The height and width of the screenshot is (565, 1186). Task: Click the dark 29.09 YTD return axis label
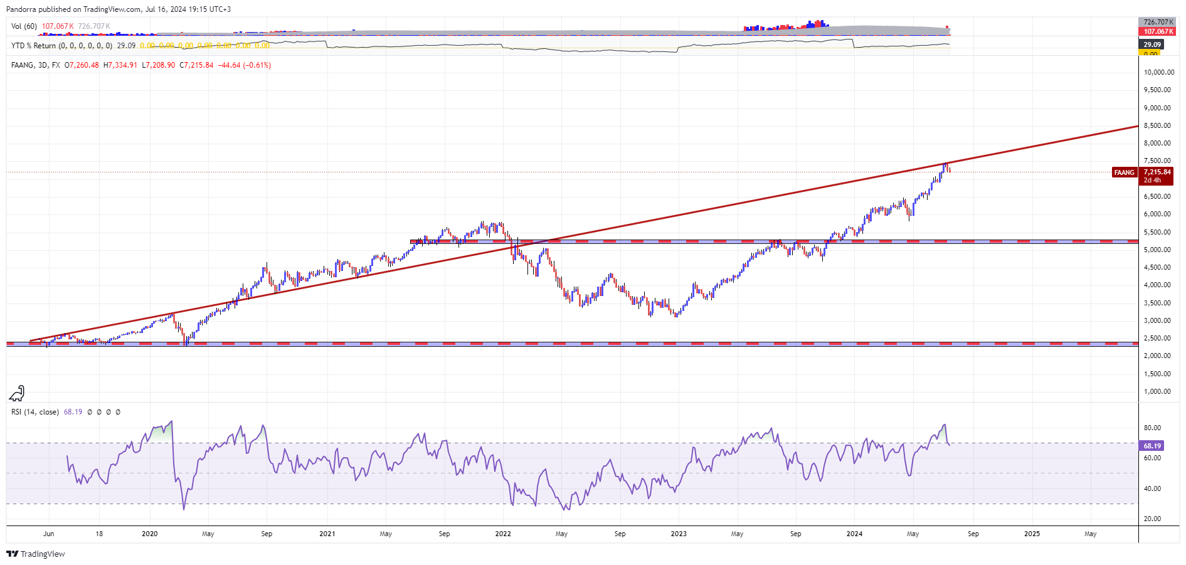point(1152,45)
